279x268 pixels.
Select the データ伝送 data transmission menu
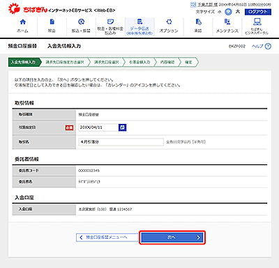tap(139, 27)
